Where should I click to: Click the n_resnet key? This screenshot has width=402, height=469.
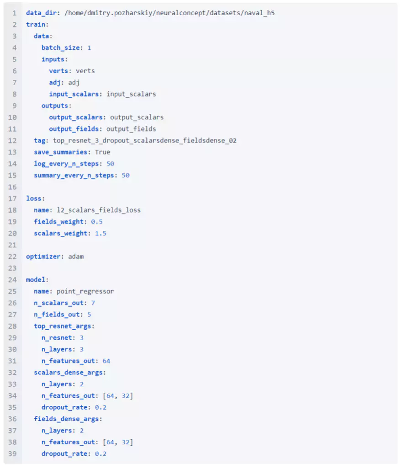57,338
